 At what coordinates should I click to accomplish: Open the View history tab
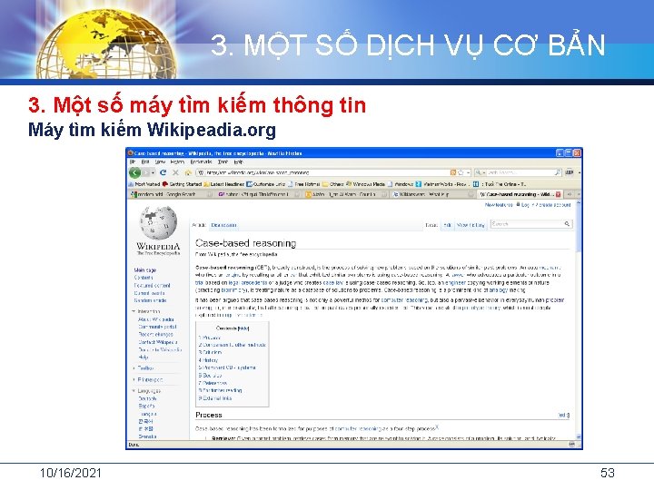pyautogui.click(x=471, y=225)
